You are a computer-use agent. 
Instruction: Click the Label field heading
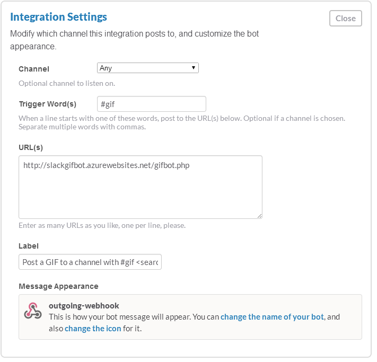(x=29, y=246)
